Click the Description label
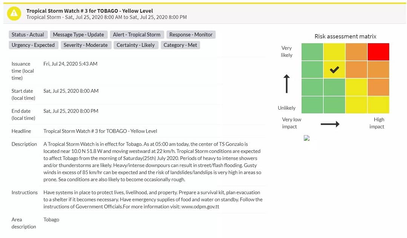 pyautogui.click(x=24, y=144)
